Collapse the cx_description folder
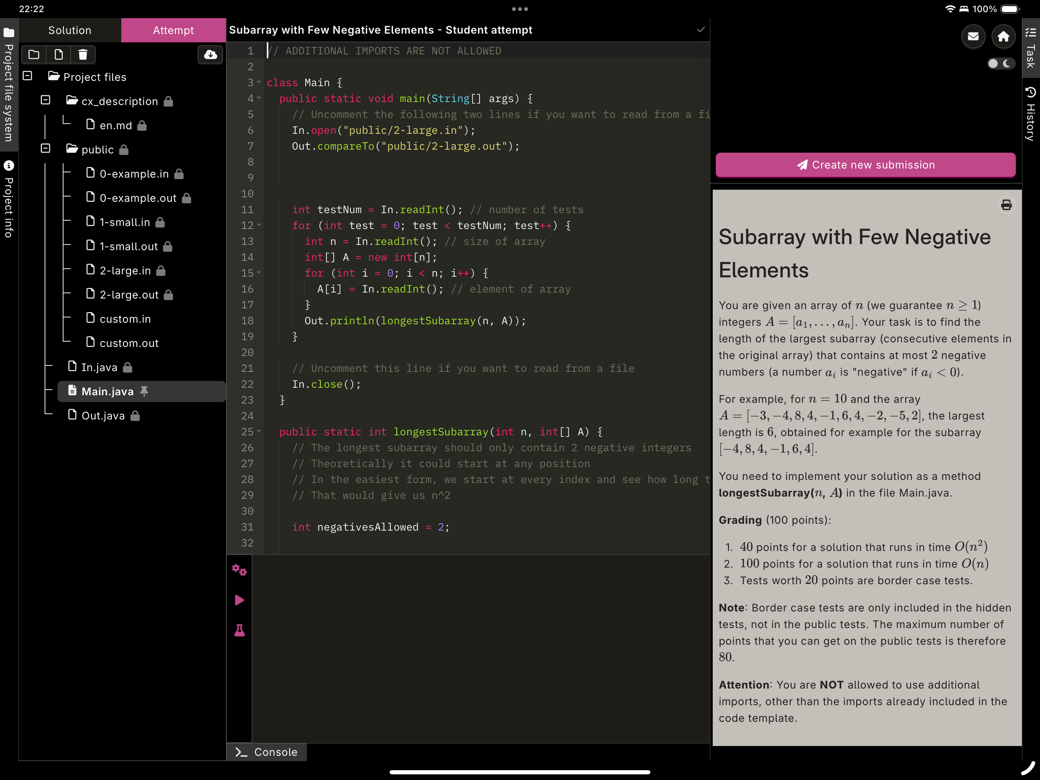Screen dimensions: 1040x780 pyautogui.click(x=46, y=100)
